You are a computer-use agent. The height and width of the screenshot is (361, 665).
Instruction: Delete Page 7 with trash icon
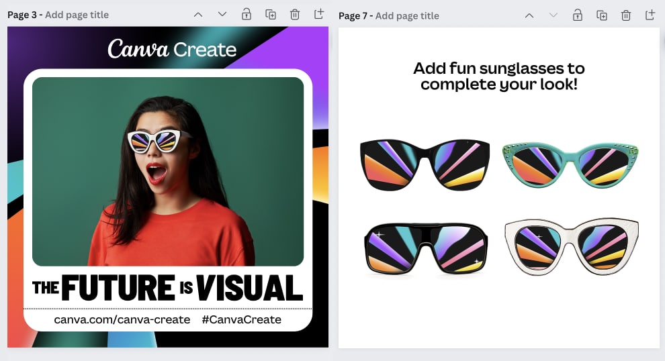(625, 15)
